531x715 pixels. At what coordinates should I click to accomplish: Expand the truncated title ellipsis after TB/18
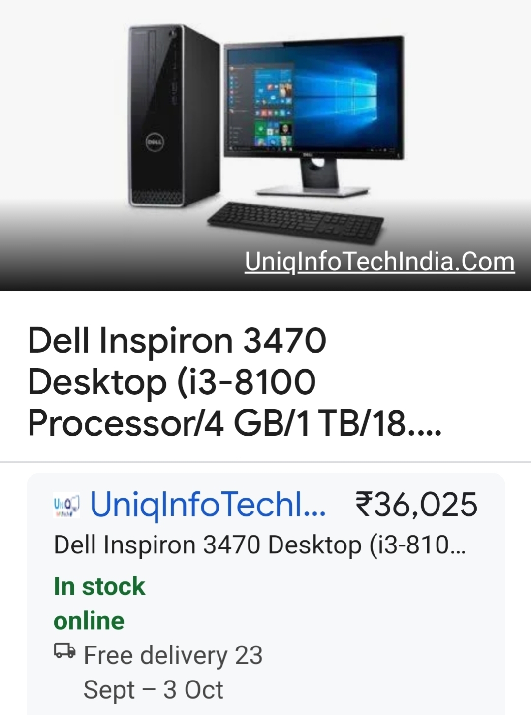pos(426,425)
